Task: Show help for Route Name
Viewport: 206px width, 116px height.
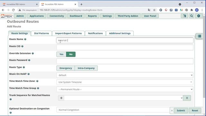Action: click(x=25, y=39)
